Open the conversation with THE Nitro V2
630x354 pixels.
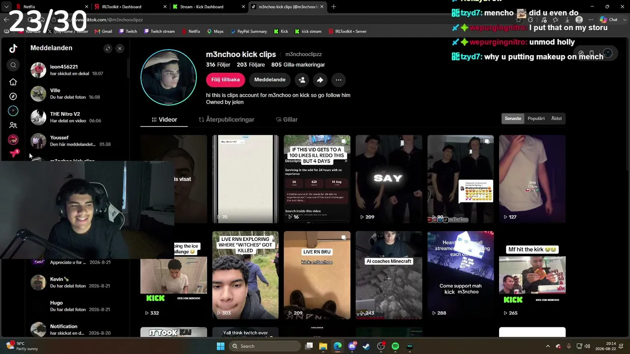coord(77,118)
